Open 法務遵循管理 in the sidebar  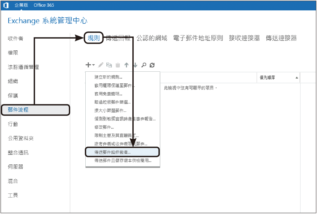23,67
